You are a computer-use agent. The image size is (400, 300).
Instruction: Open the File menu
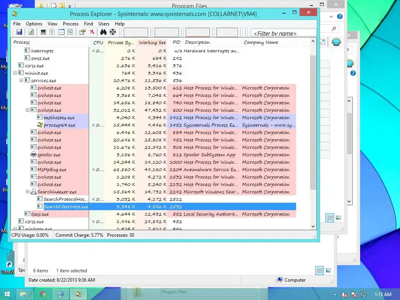click(17, 24)
